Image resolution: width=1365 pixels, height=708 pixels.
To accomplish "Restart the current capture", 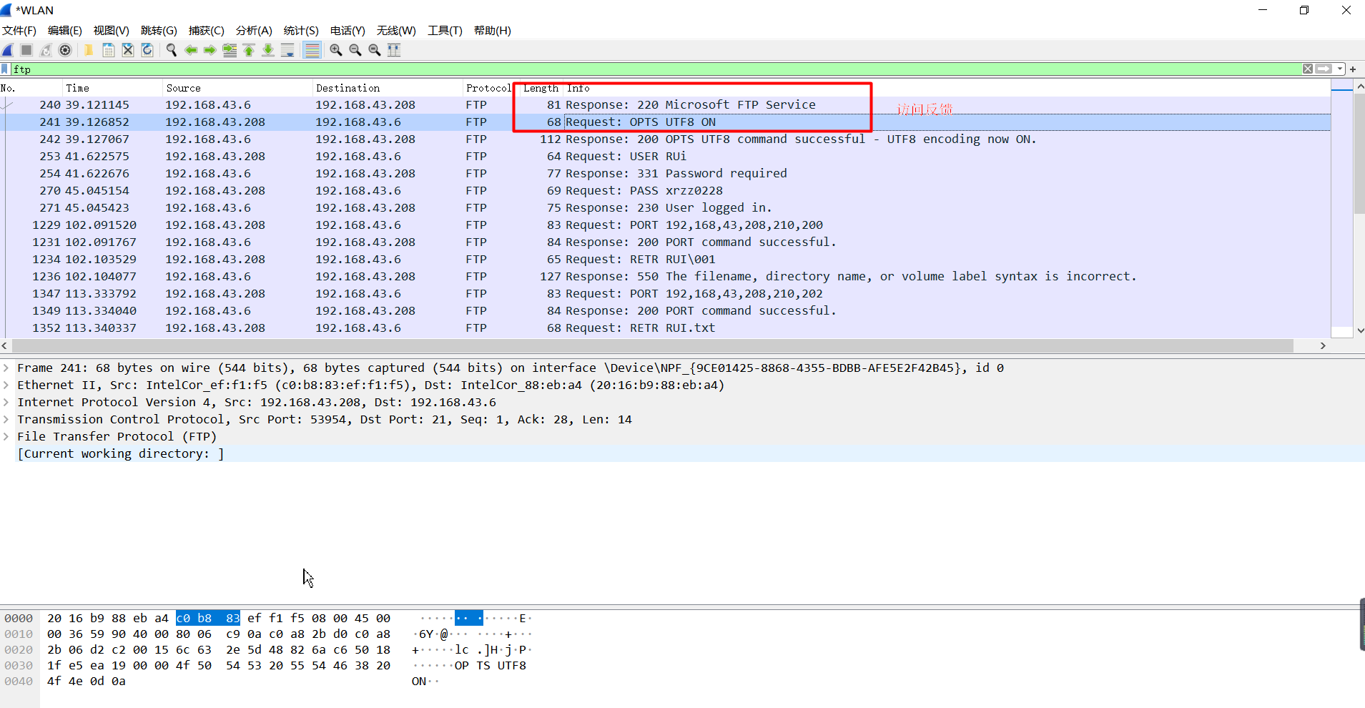I will pyautogui.click(x=46, y=50).
